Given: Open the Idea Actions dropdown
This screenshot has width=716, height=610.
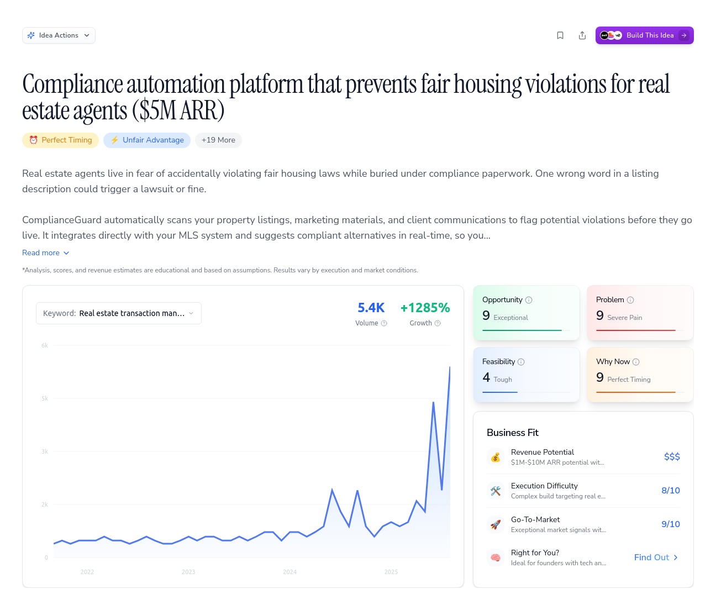Looking at the screenshot, I should click(x=59, y=35).
